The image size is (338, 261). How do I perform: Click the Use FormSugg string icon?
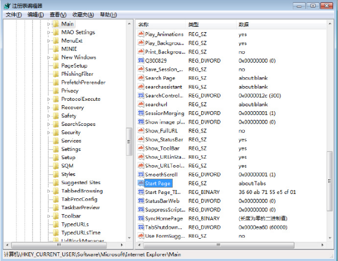pos(141,236)
